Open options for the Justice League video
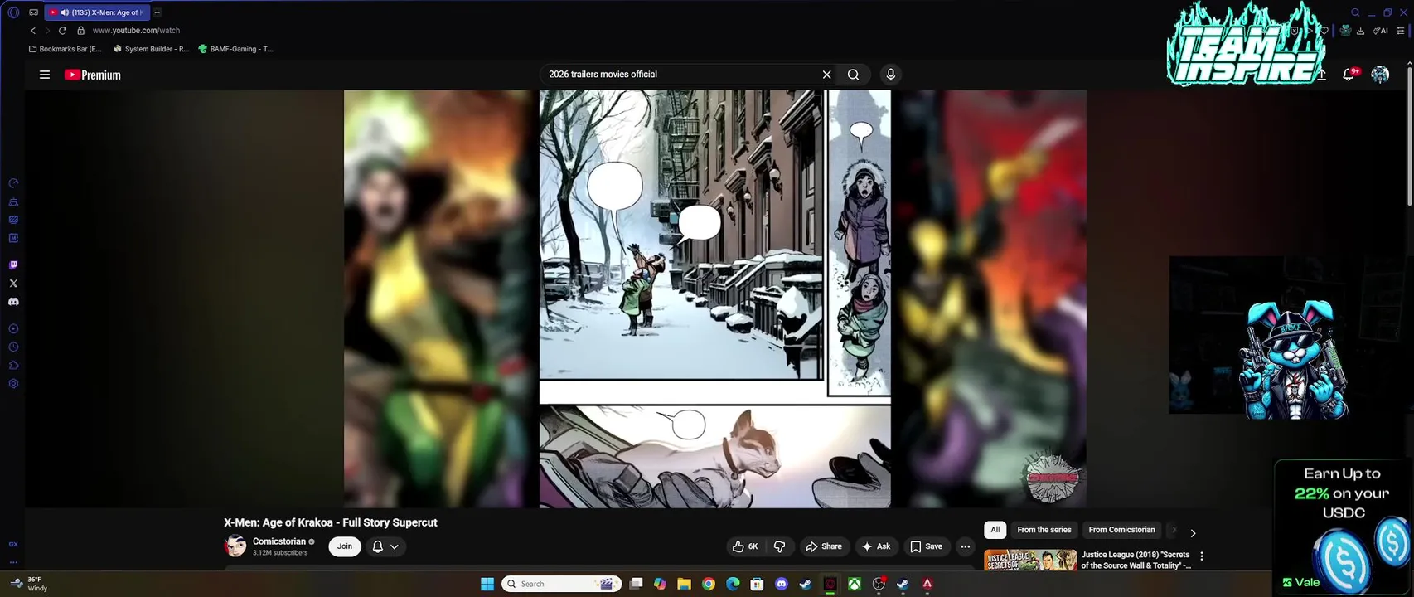This screenshot has height=597, width=1414. (x=1201, y=556)
